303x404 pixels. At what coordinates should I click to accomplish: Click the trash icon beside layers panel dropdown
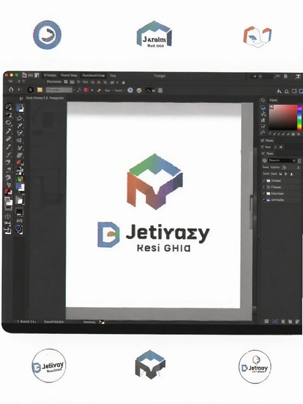[x=299, y=161]
